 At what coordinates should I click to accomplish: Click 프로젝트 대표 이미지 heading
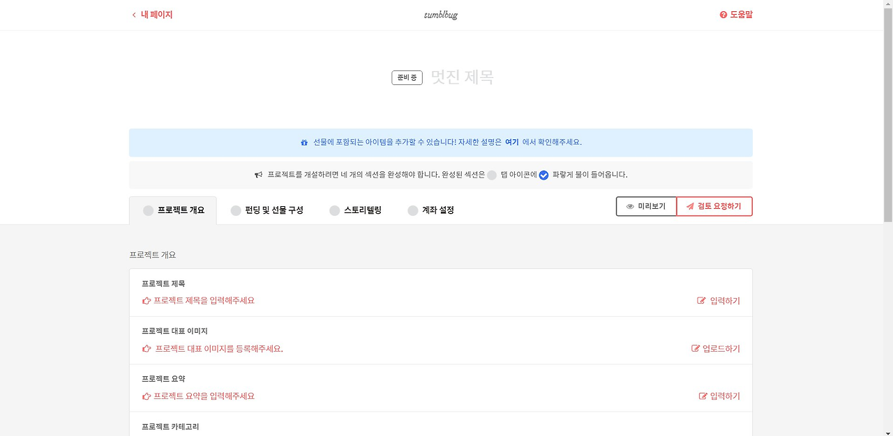pos(174,331)
